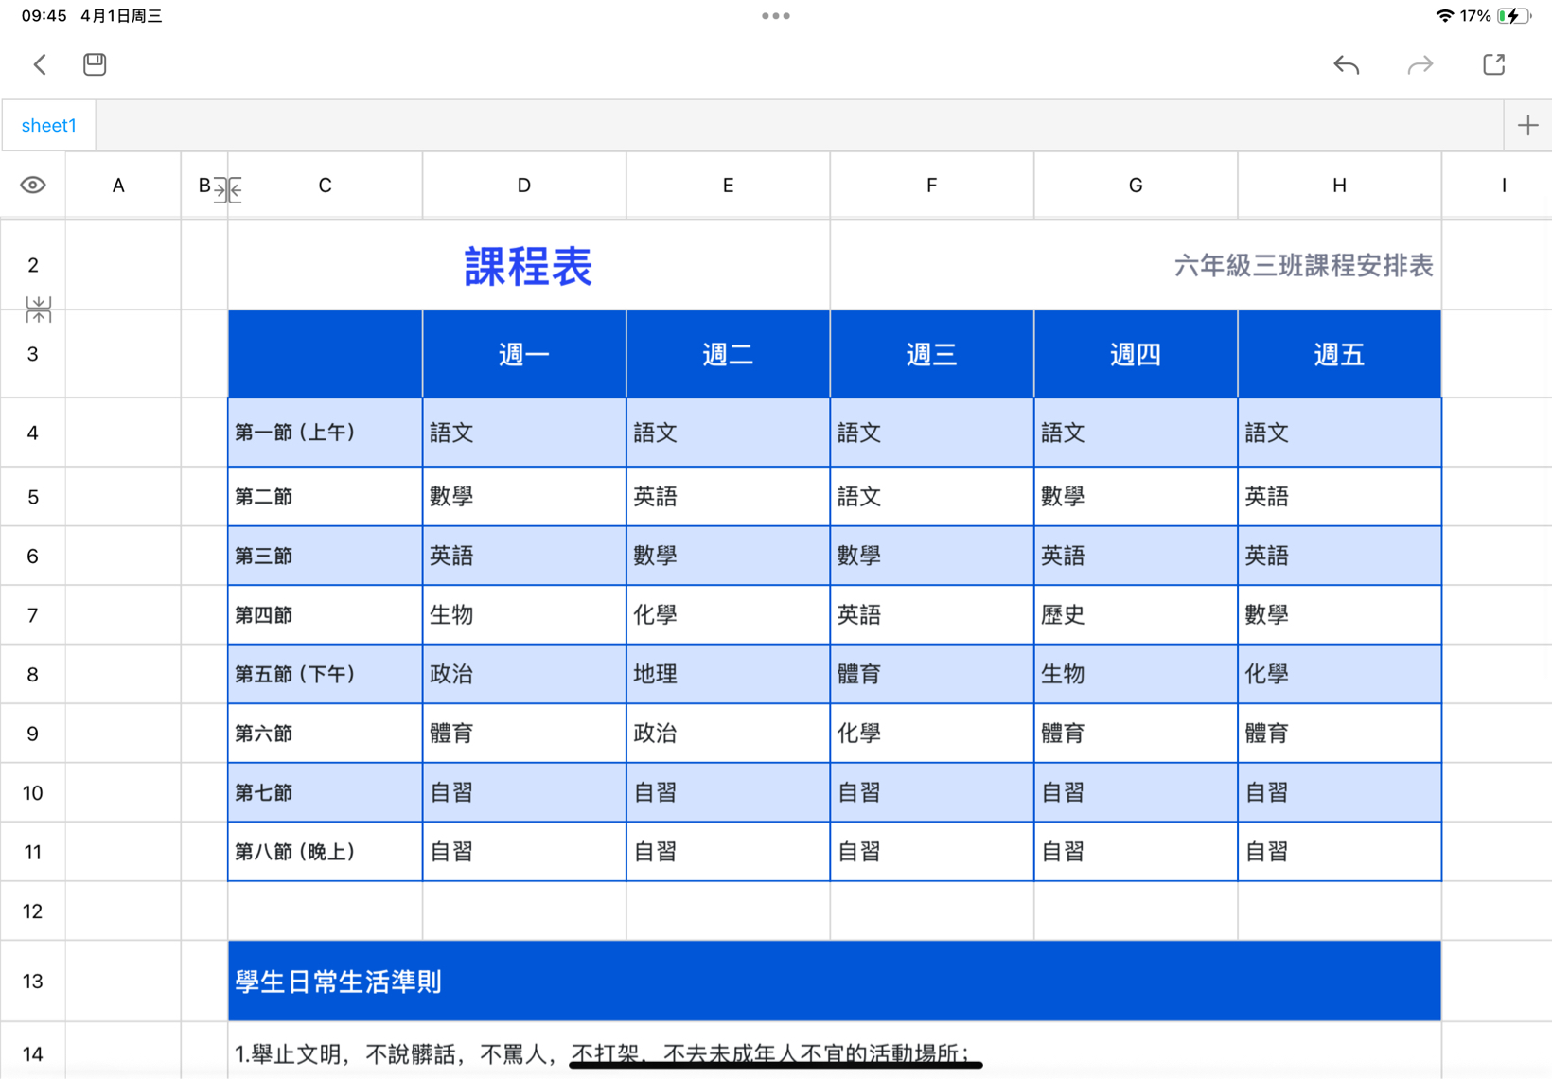Screen dimensions: 1552x1079
Task: Select the 第一節（上午）cell
Action: 325,433
